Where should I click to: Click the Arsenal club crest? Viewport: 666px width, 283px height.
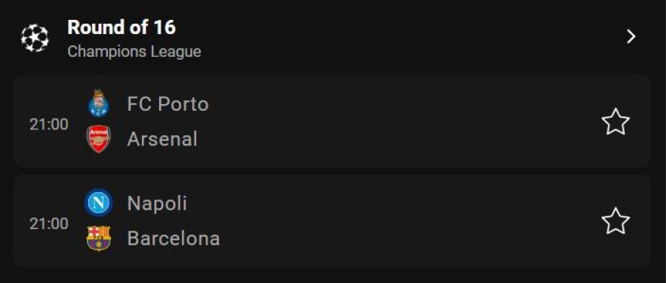coord(98,139)
